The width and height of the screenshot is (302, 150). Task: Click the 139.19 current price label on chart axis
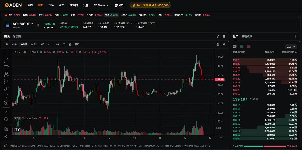point(219,79)
